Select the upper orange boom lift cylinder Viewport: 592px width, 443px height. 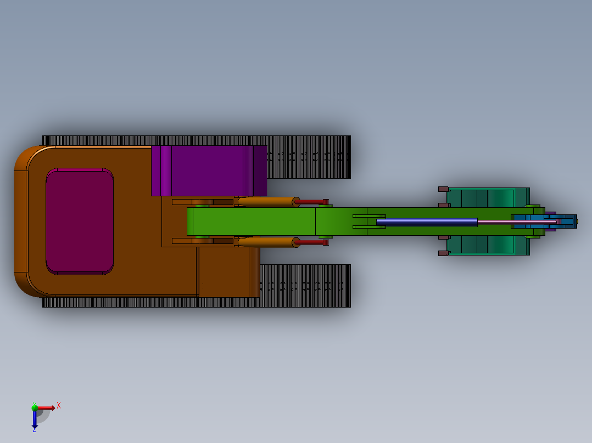tap(269, 202)
